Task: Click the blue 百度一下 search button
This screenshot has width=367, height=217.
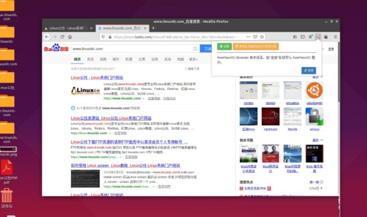Action: coord(206,49)
